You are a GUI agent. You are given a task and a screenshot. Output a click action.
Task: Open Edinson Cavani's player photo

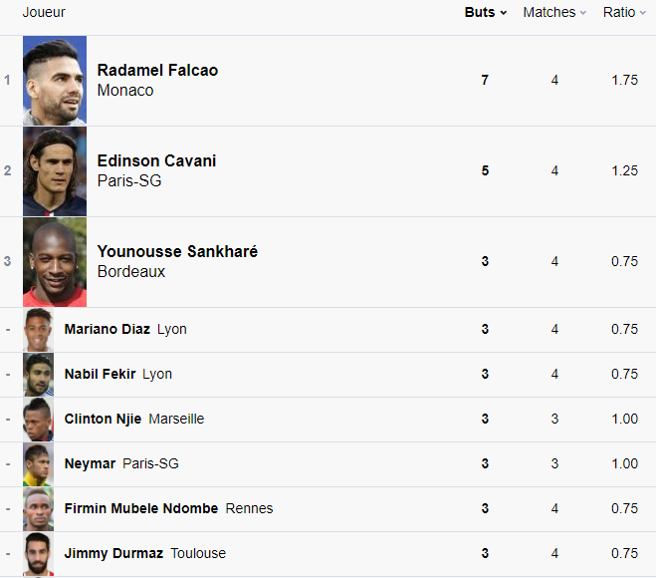55,171
